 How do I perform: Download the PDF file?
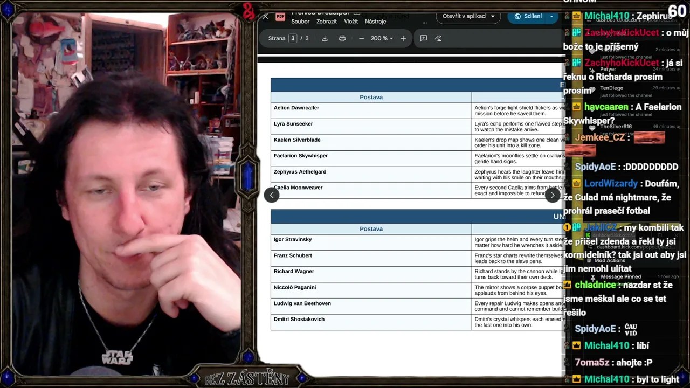click(x=325, y=38)
